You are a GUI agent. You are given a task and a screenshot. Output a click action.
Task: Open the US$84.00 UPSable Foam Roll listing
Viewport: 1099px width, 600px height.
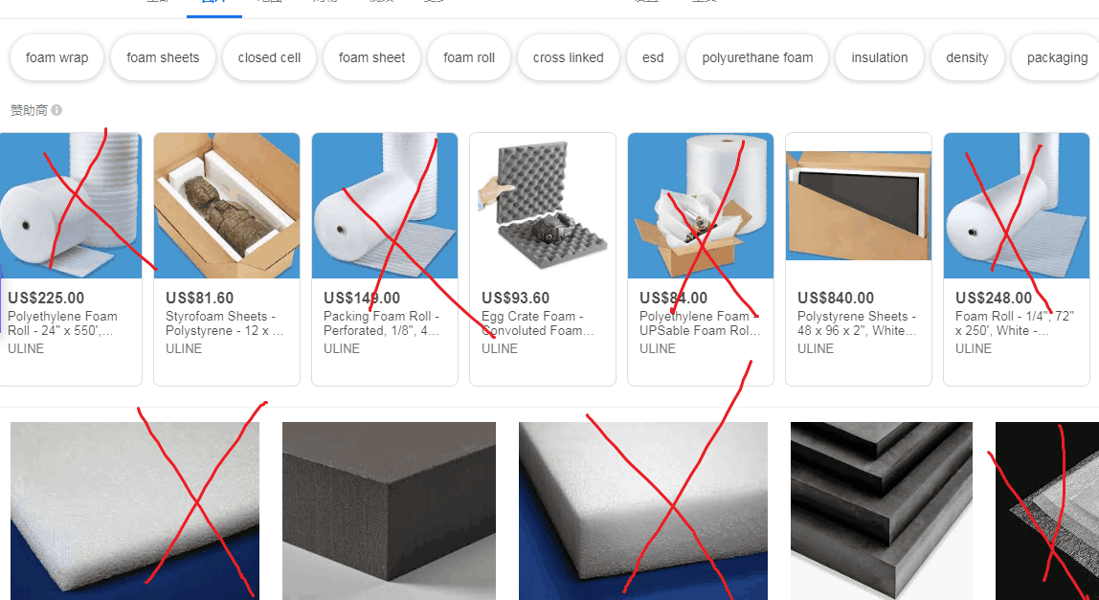[x=700, y=259]
